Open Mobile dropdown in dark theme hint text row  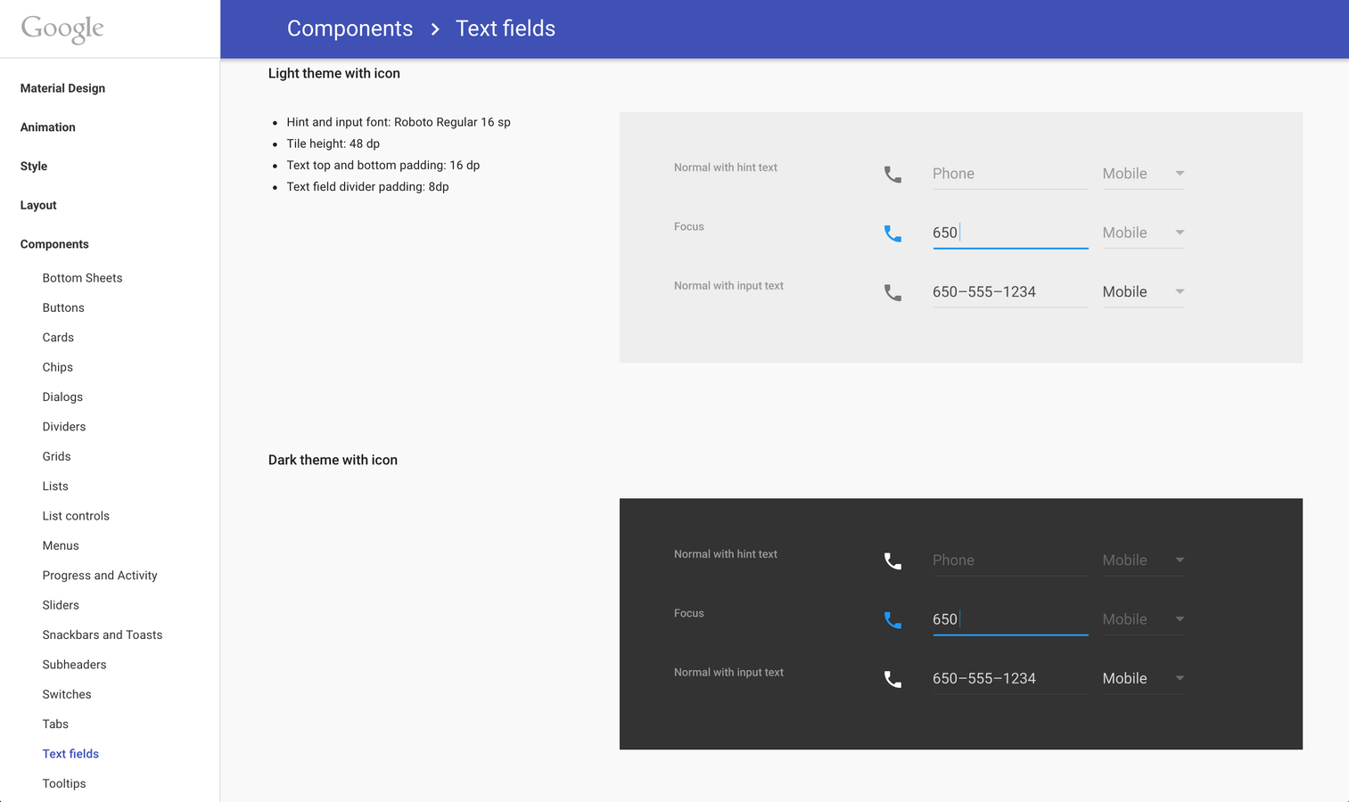[1143, 561]
